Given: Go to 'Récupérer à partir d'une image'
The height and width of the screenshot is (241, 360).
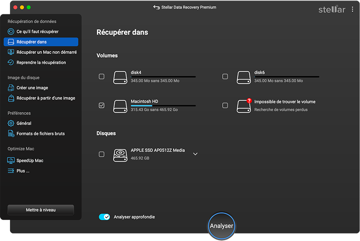Looking at the screenshot, I should [41, 98].
